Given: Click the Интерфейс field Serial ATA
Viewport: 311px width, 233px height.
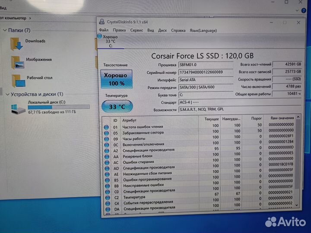Looking at the screenshot, I should (206, 80).
